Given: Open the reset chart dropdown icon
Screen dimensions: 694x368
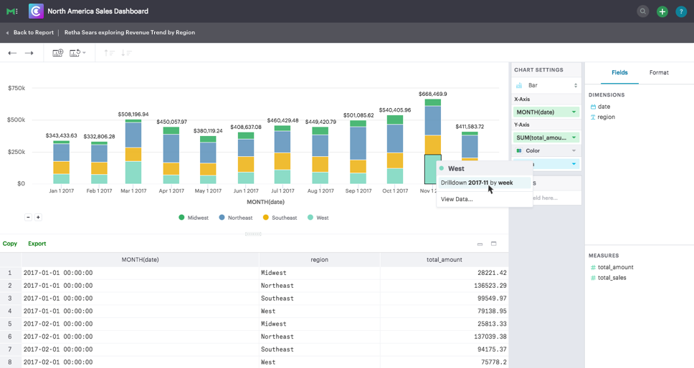Looking at the screenshot, I should (77, 53).
